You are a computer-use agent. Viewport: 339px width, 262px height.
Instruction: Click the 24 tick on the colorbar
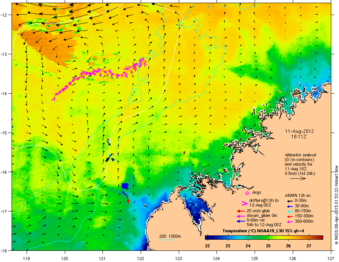tap(248, 246)
